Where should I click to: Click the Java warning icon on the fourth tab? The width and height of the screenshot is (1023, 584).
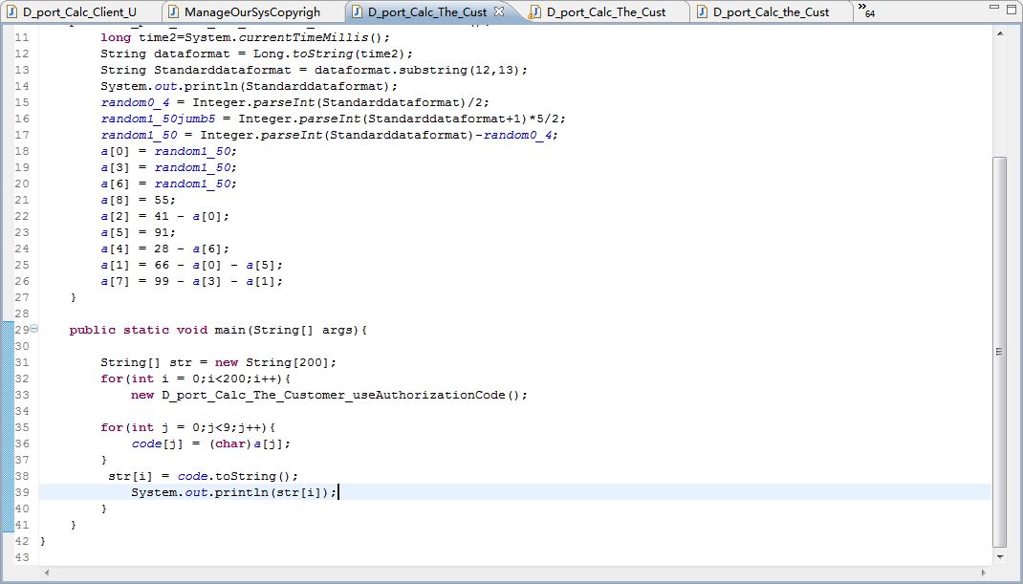pos(535,11)
